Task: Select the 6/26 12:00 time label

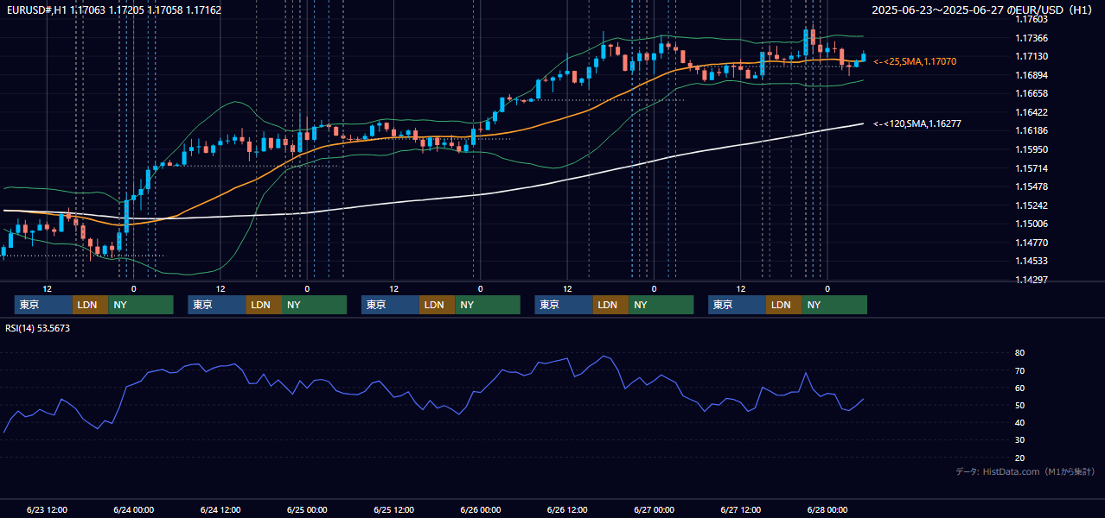Action: (x=567, y=509)
